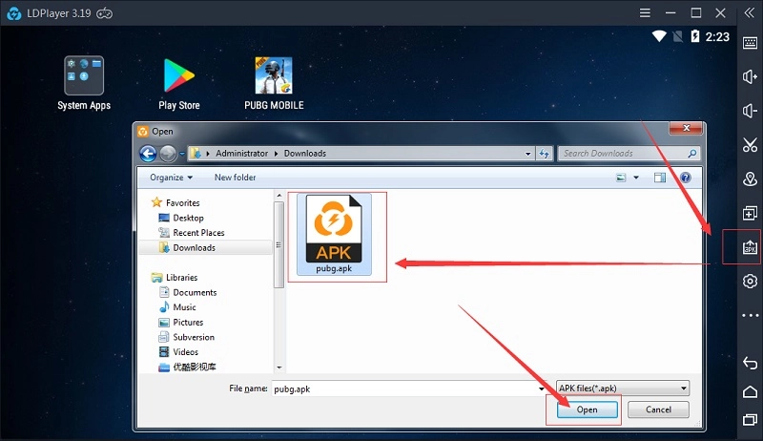Open the multi-instance manager icon

point(750,214)
